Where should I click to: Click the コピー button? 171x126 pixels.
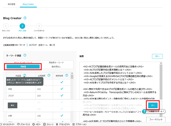coord(157,56)
